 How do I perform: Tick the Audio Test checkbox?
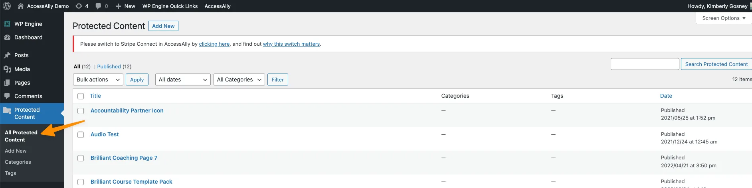[x=81, y=135]
